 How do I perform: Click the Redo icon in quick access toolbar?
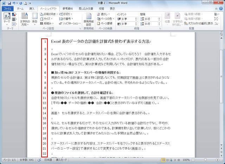click(21, 3)
